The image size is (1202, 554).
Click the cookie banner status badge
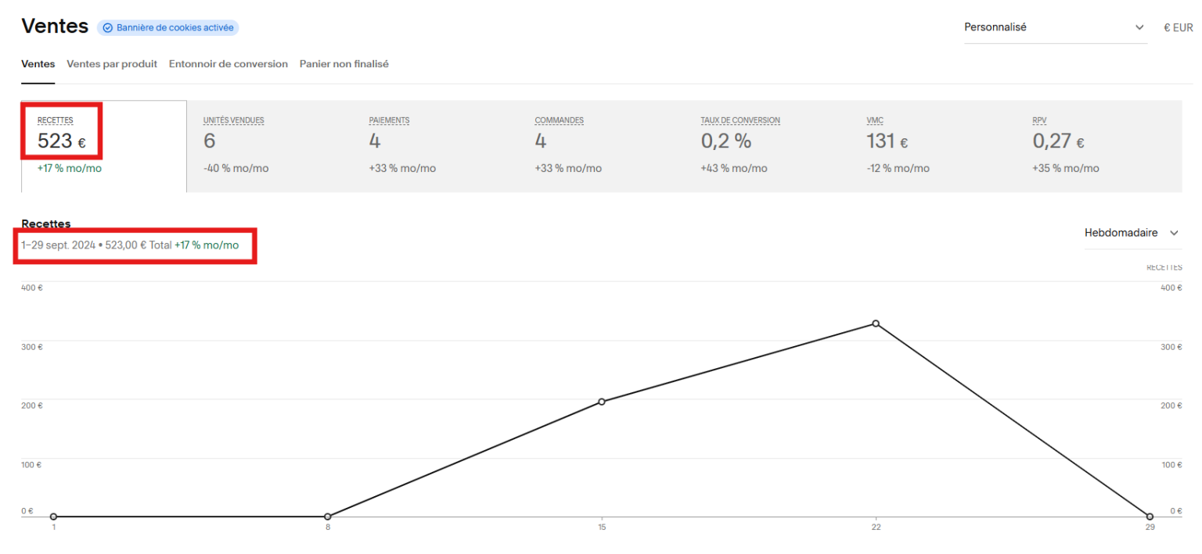tap(168, 27)
